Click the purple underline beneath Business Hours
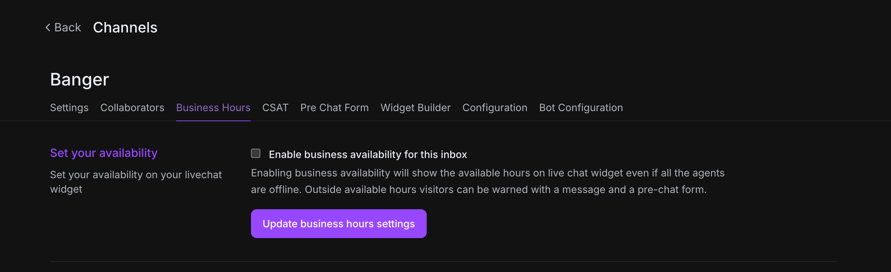The height and width of the screenshot is (272, 891). 213,120
